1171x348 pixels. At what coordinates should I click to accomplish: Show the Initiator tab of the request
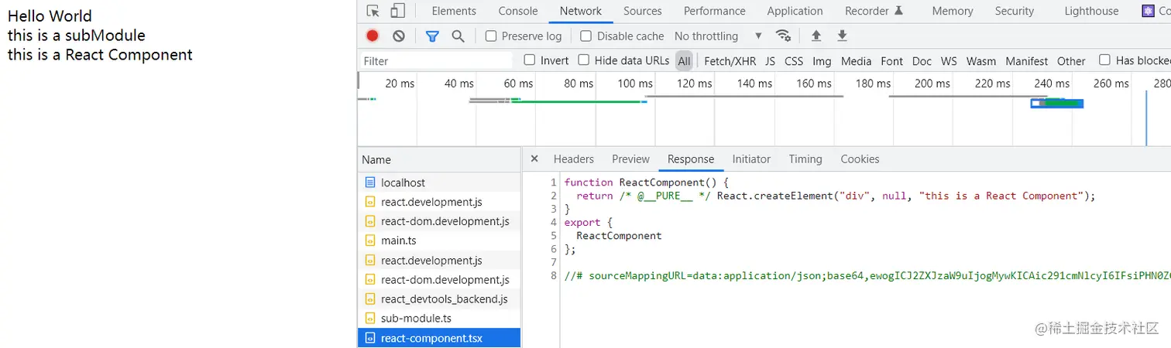[x=751, y=159]
